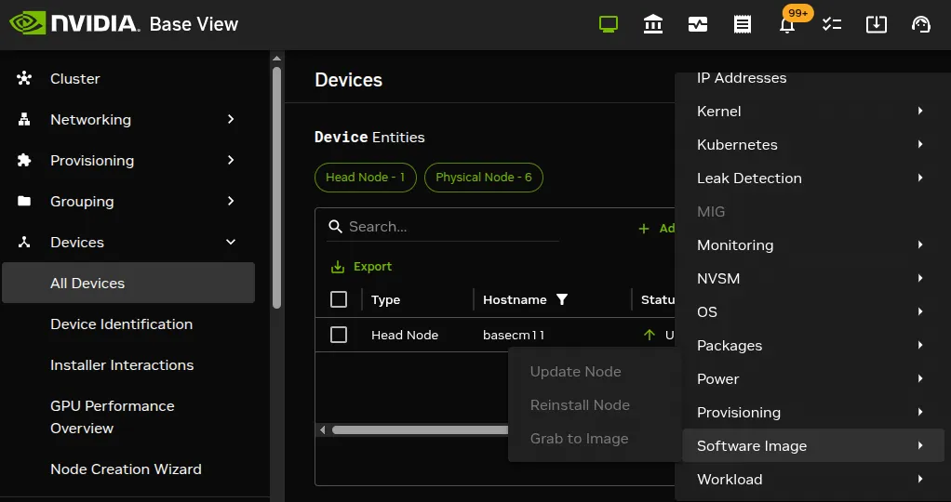Click the Head Node - 1 filter chip
This screenshot has height=502, width=951.
tap(365, 177)
